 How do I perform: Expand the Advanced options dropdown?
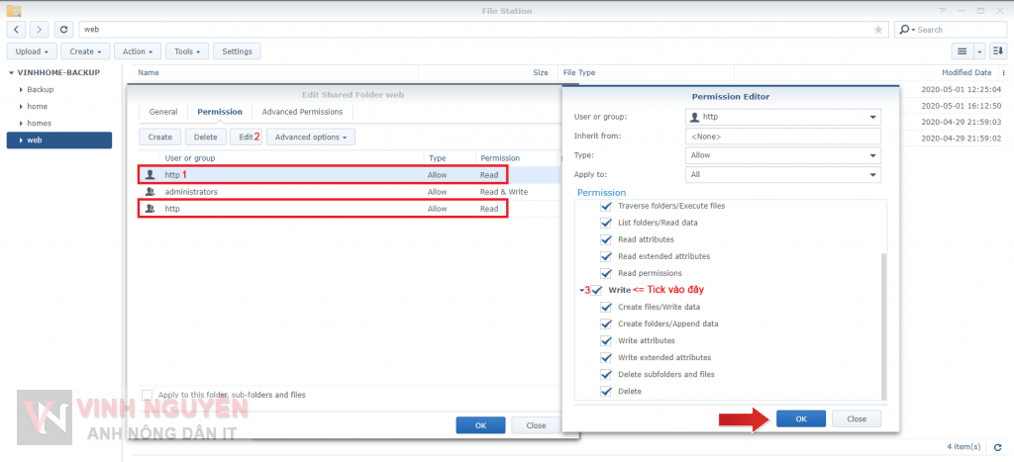point(310,137)
